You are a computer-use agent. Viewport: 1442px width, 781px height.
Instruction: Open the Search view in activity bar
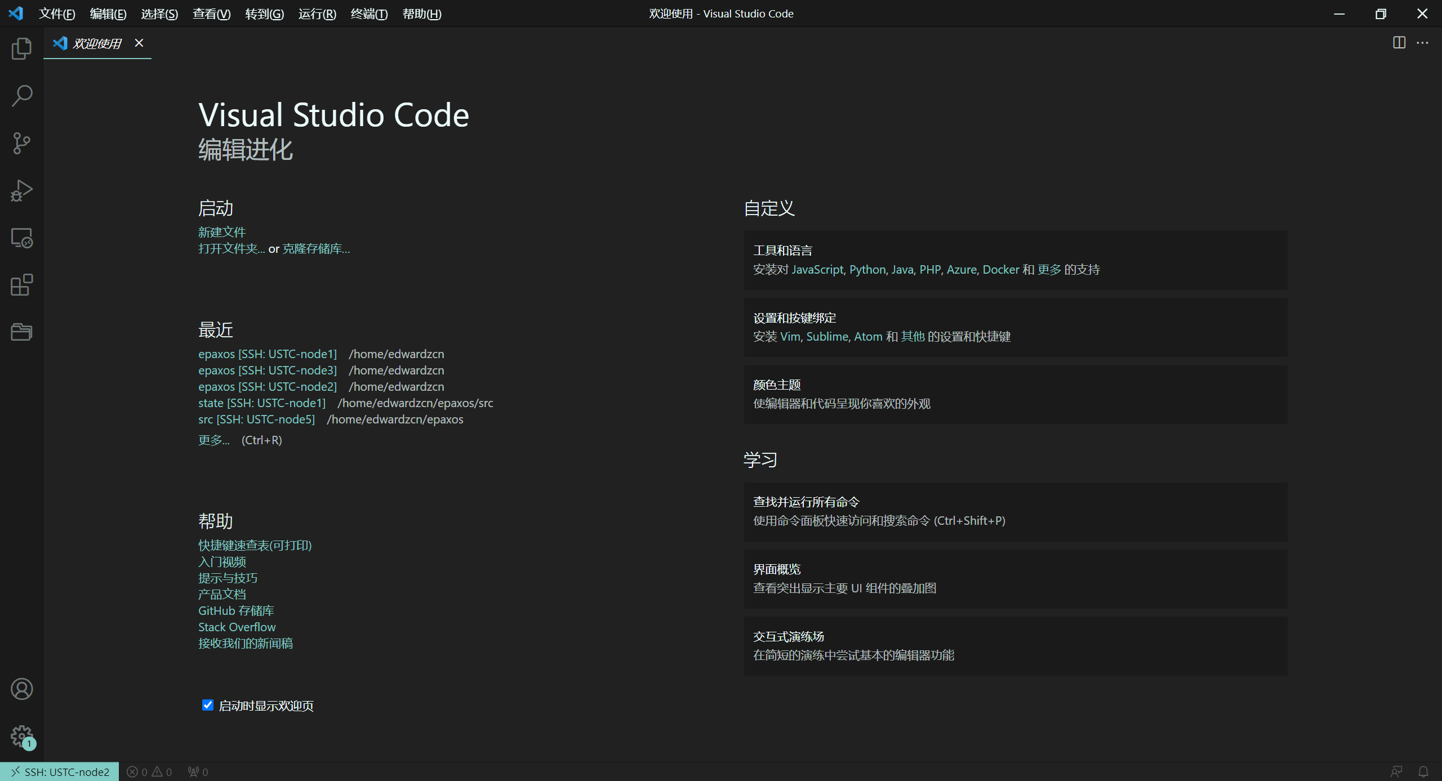pos(21,96)
